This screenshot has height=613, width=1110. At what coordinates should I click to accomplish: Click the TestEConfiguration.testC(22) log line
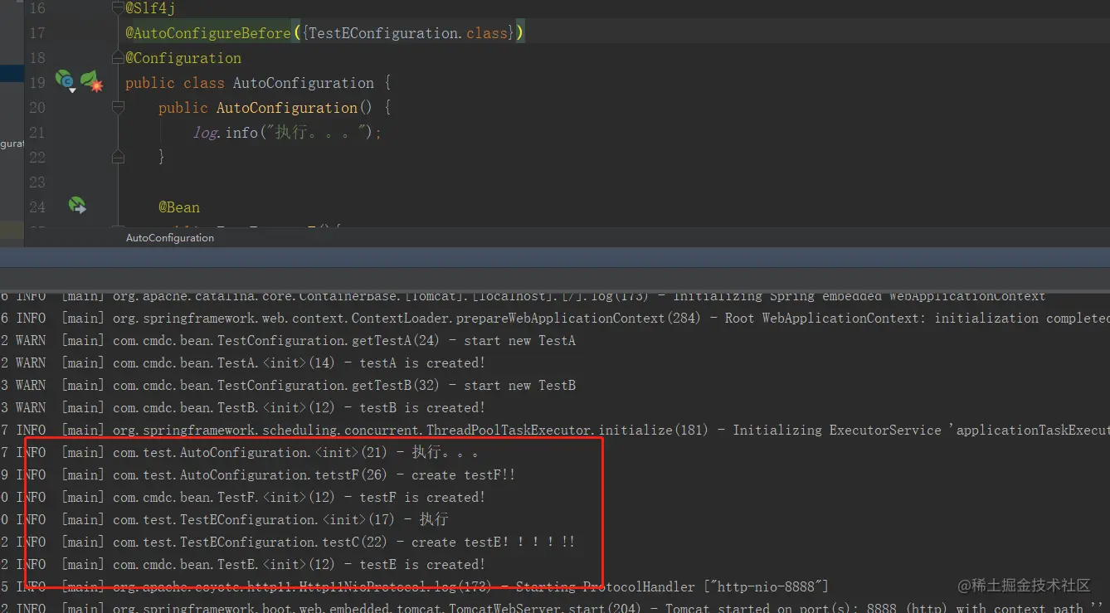pos(288,542)
